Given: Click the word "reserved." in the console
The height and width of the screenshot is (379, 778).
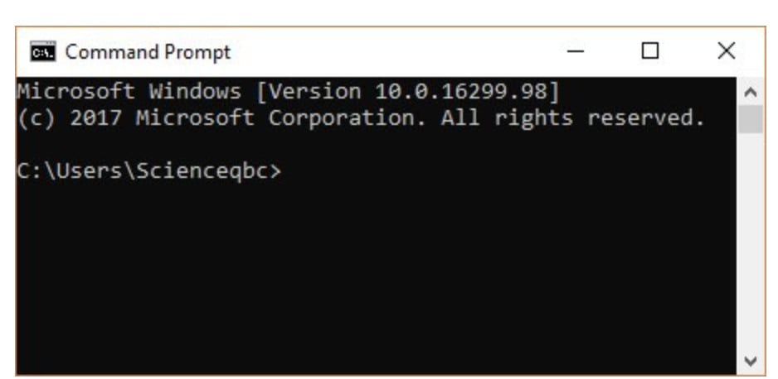Looking at the screenshot, I should tap(645, 118).
